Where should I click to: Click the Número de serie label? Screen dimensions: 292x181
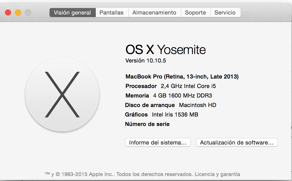[x=147, y=124]
